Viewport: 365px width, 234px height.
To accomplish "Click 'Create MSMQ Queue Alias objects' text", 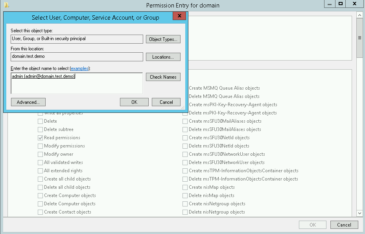I will 224,88.
